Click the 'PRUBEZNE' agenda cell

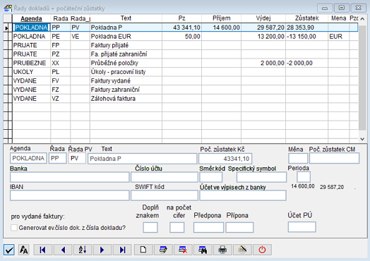click(x=31, y=63)
